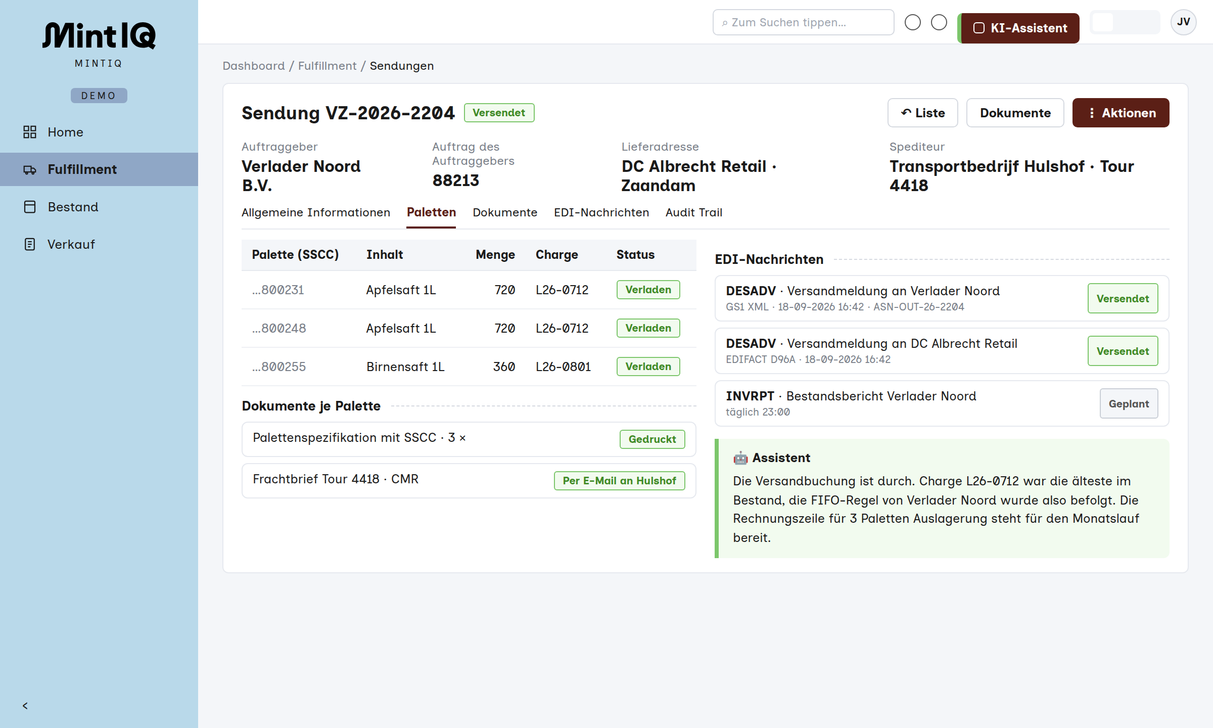Click the first round icon beside search
This screenshot has width=1213, height=728.
click(x=913, y=22)
